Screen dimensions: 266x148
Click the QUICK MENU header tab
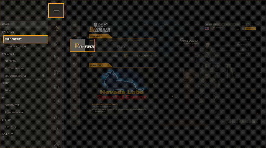click(x=100, y=36)
